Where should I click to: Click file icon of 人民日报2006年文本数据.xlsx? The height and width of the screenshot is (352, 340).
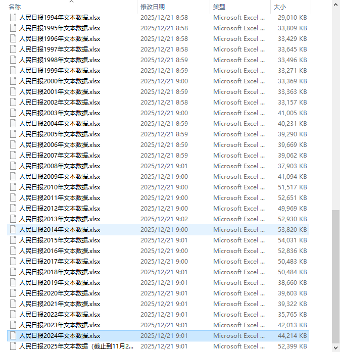(13, 145)
